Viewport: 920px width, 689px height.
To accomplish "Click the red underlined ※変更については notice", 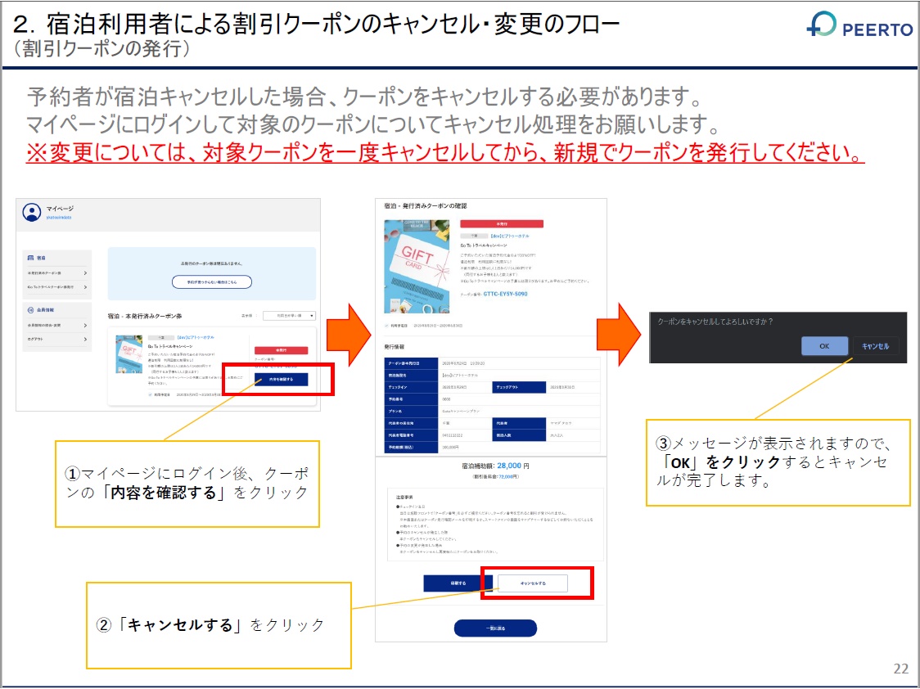I will 444,152.
